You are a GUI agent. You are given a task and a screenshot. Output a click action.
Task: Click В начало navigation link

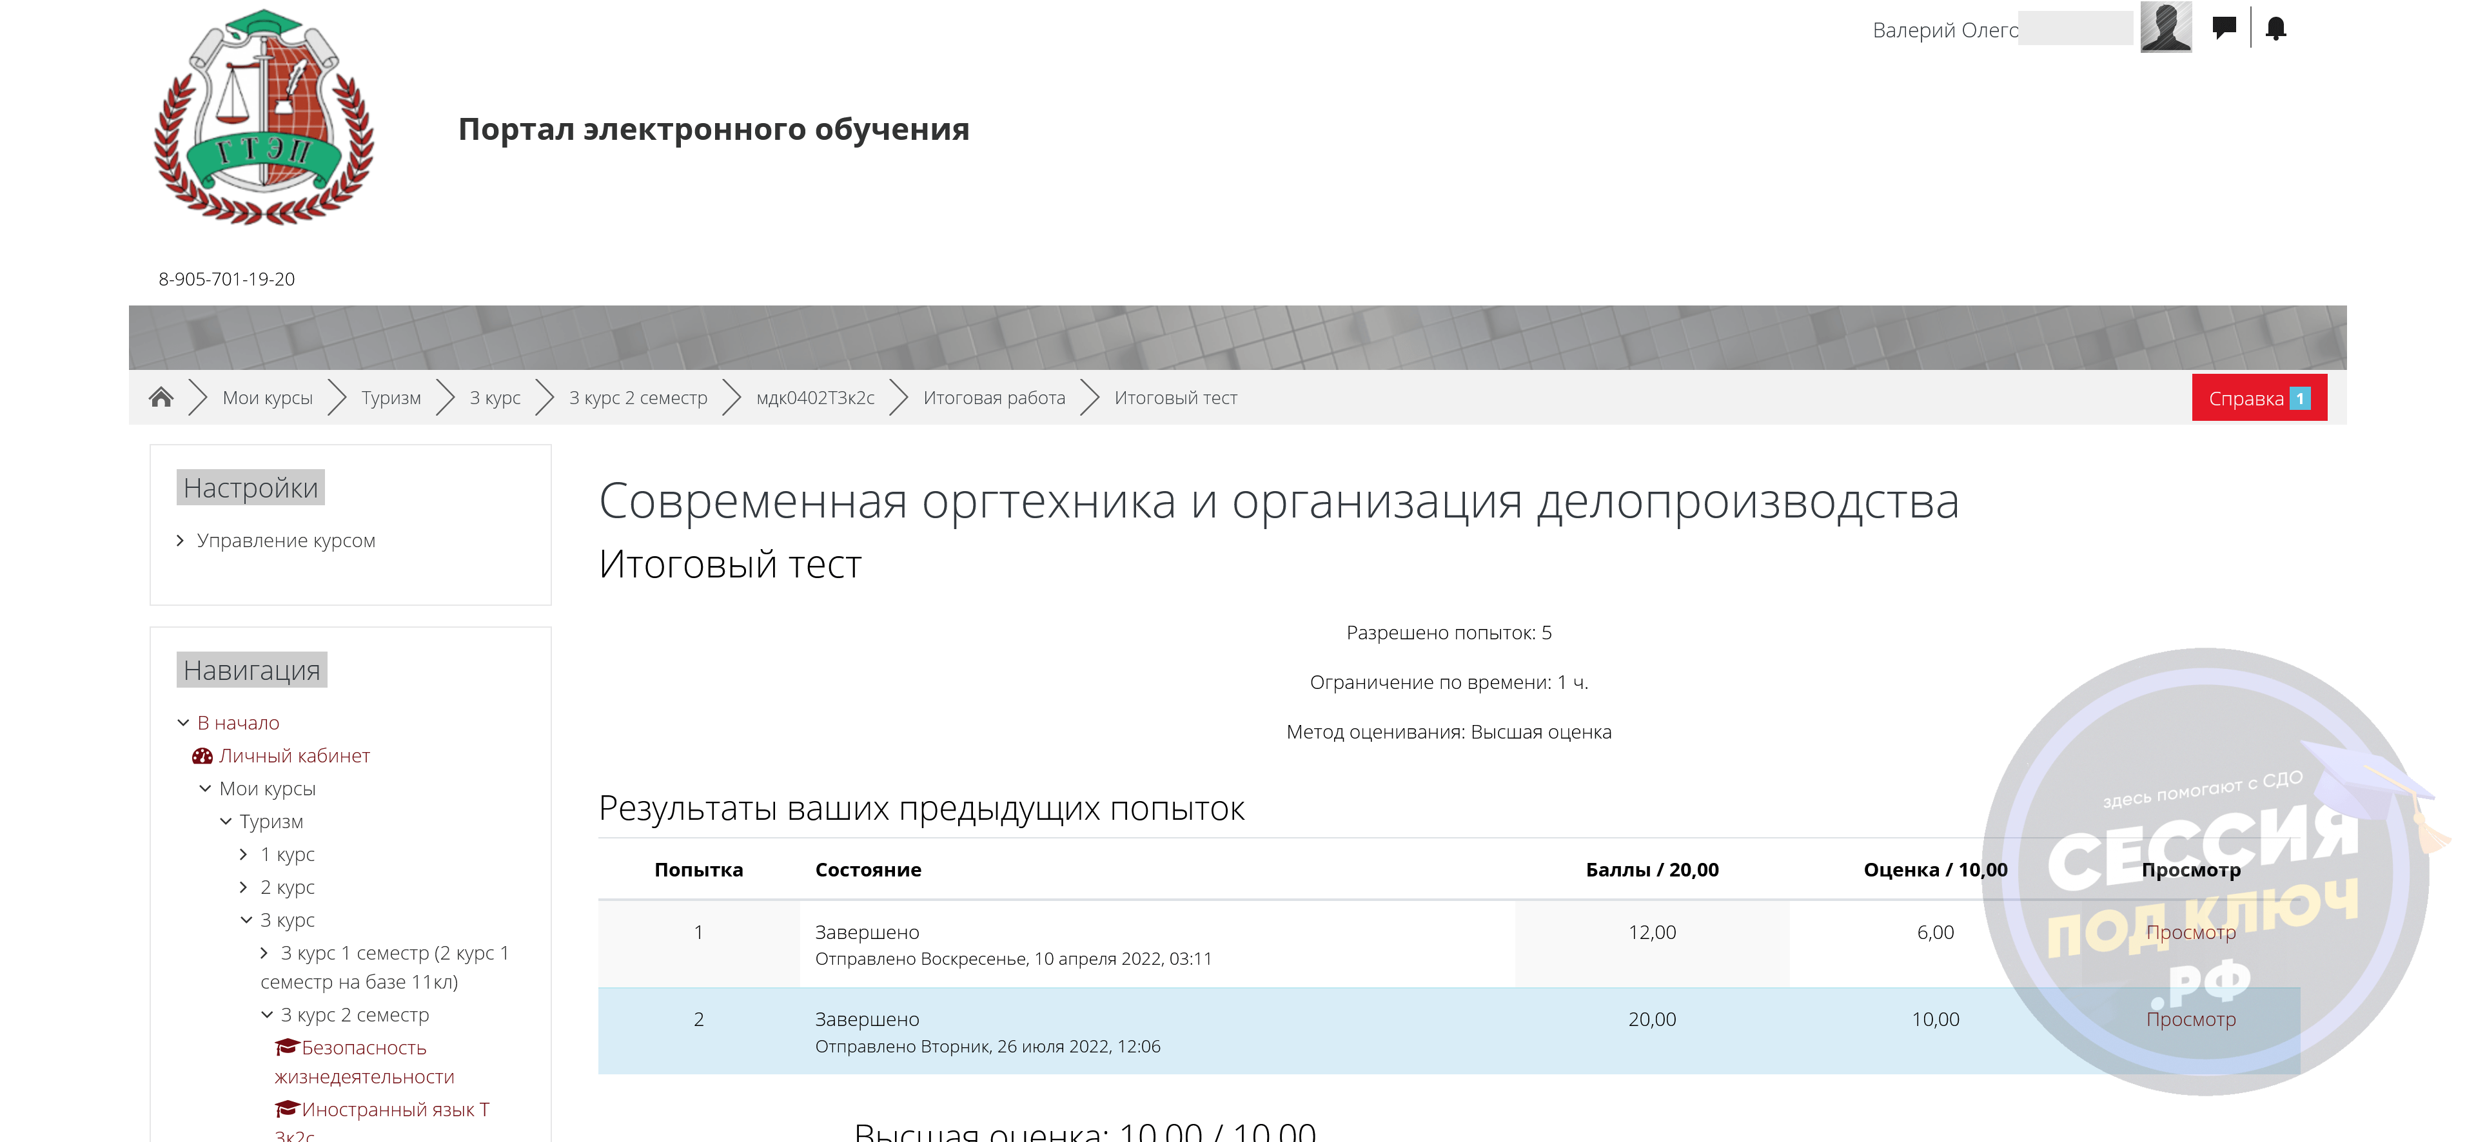click(237, 723)
